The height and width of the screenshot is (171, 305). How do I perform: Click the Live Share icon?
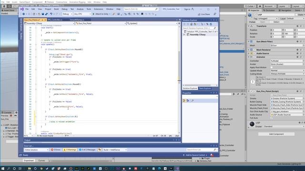(199, 14)
